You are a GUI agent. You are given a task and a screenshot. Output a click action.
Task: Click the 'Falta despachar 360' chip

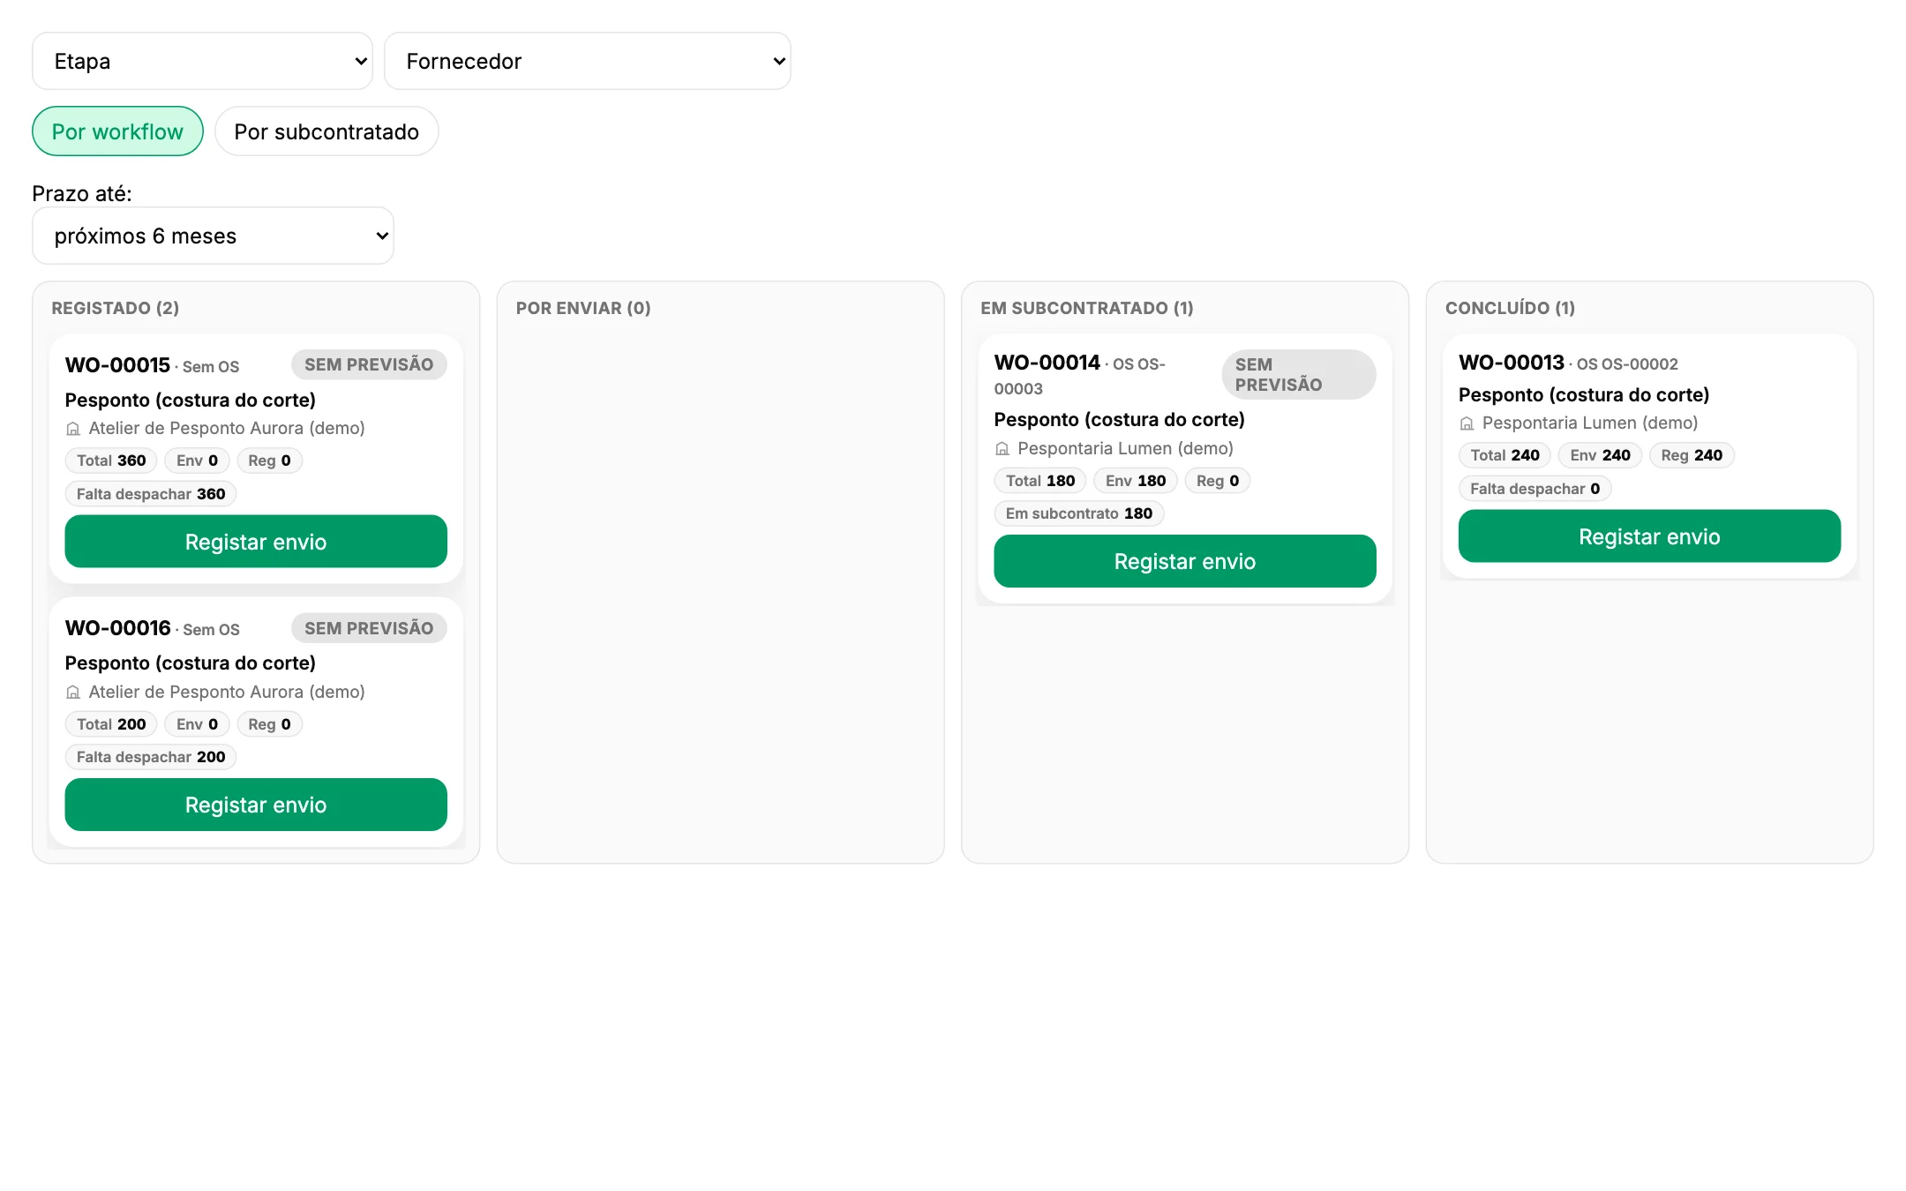151,494
